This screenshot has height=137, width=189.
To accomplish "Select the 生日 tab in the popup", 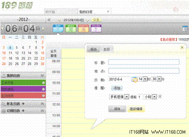I will (x=107, y=49).
